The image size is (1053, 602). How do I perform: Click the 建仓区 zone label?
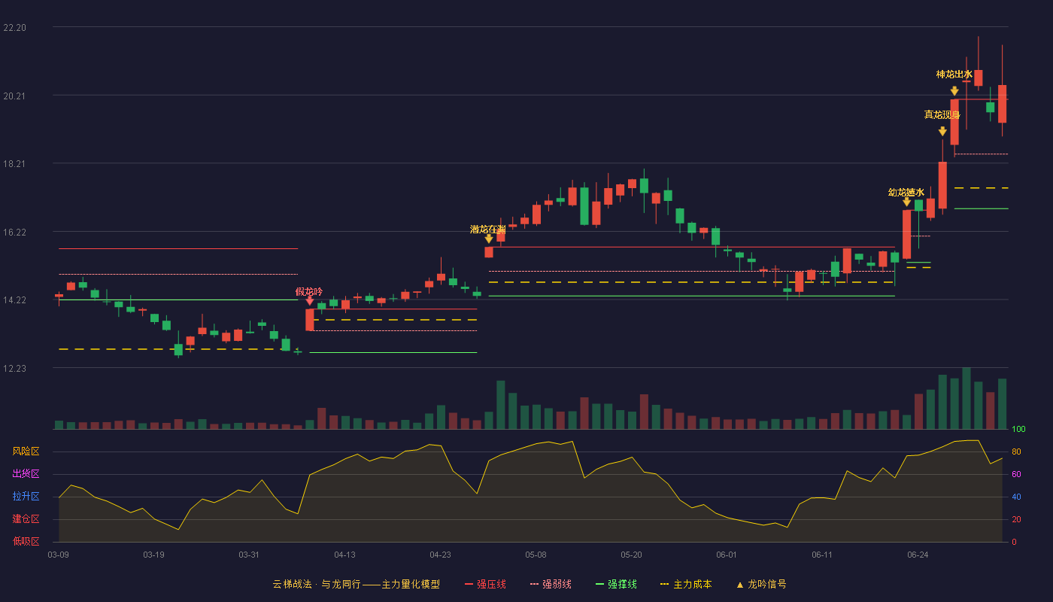coord(26,519)
